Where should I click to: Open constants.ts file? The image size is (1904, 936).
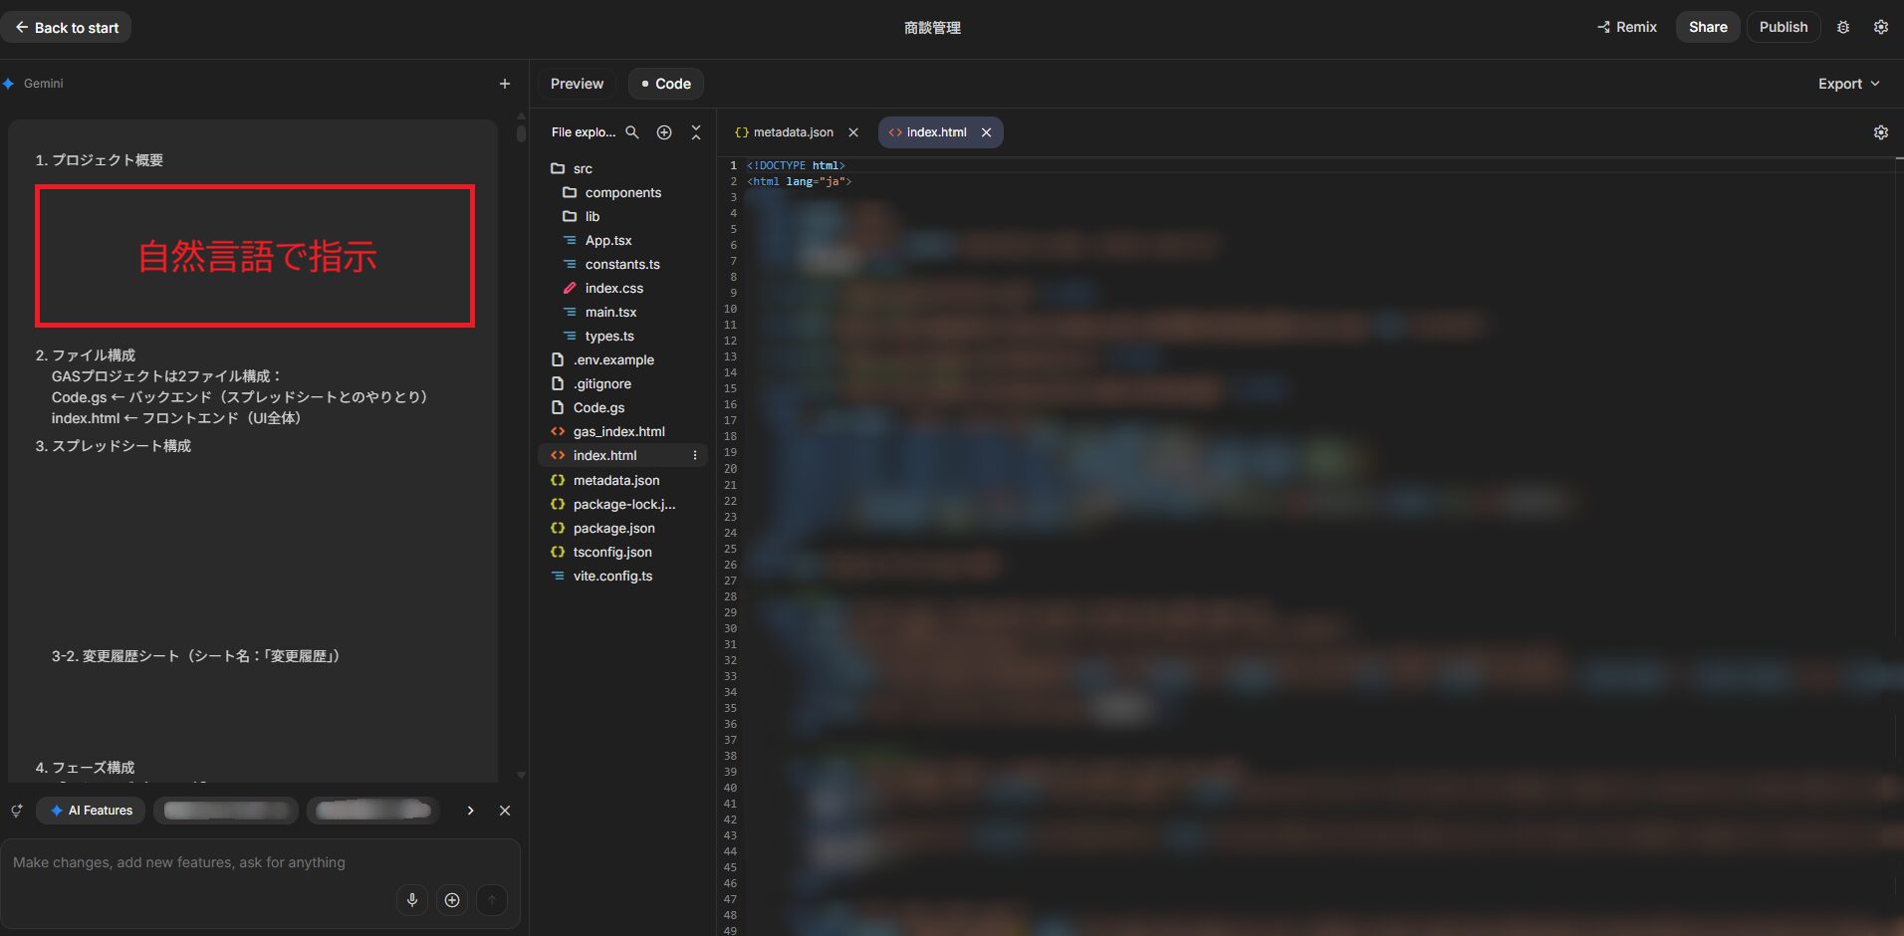point(622,264)
